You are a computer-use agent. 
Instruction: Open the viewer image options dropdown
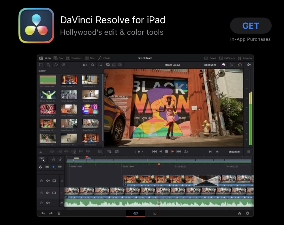click(x=100, y=152)
